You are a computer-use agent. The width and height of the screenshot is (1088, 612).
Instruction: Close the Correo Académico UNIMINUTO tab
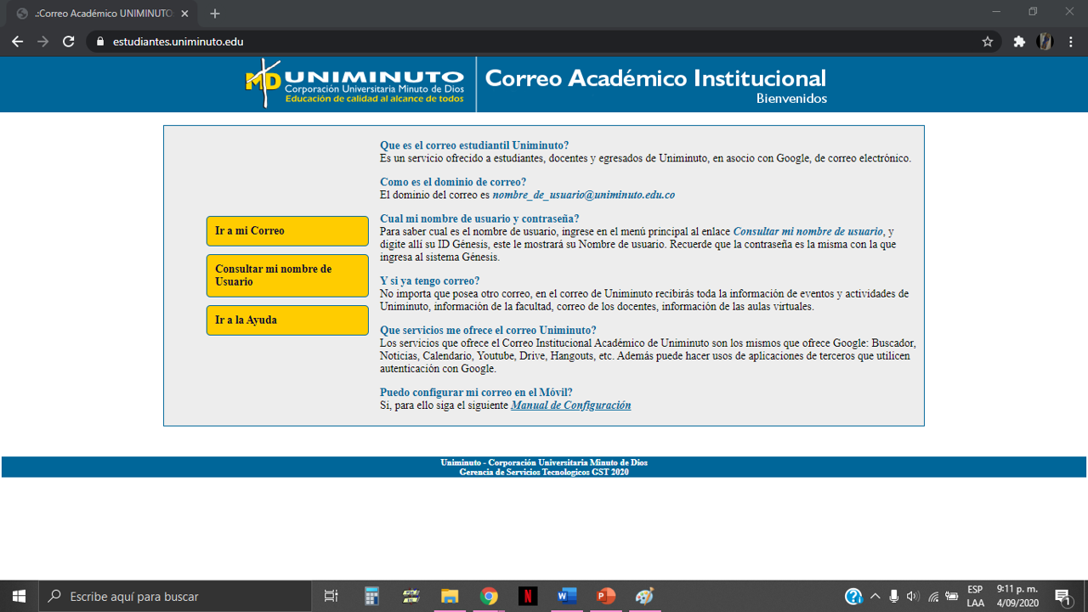click(x=184, y=14)
